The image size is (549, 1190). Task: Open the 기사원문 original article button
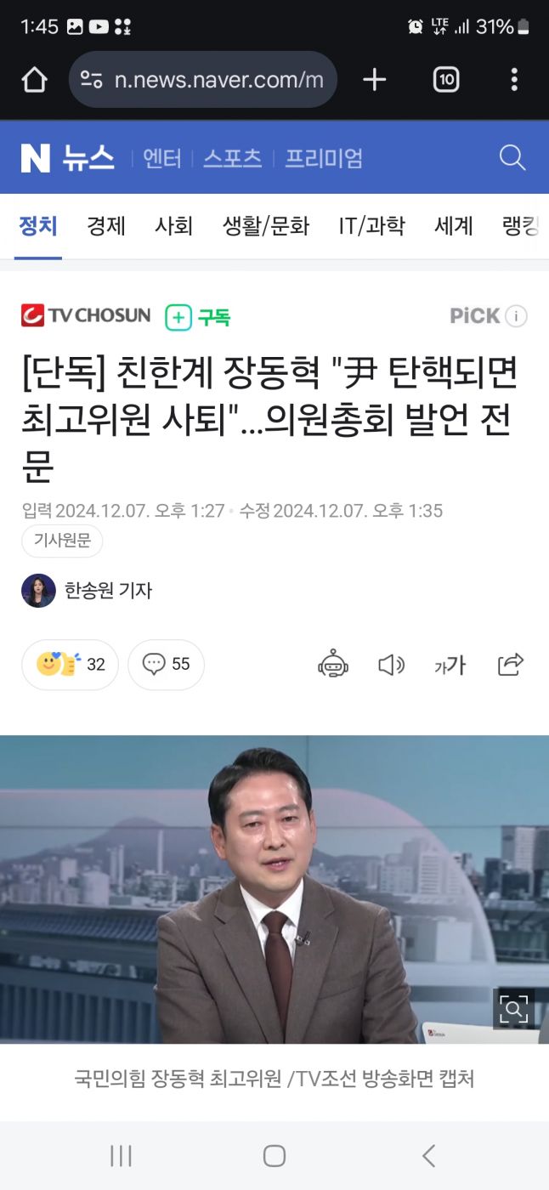pyautogui.click(x=62, y=541)
